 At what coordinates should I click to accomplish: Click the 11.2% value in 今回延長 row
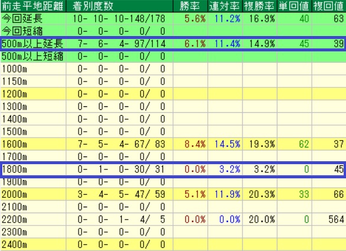click(227, 18)
